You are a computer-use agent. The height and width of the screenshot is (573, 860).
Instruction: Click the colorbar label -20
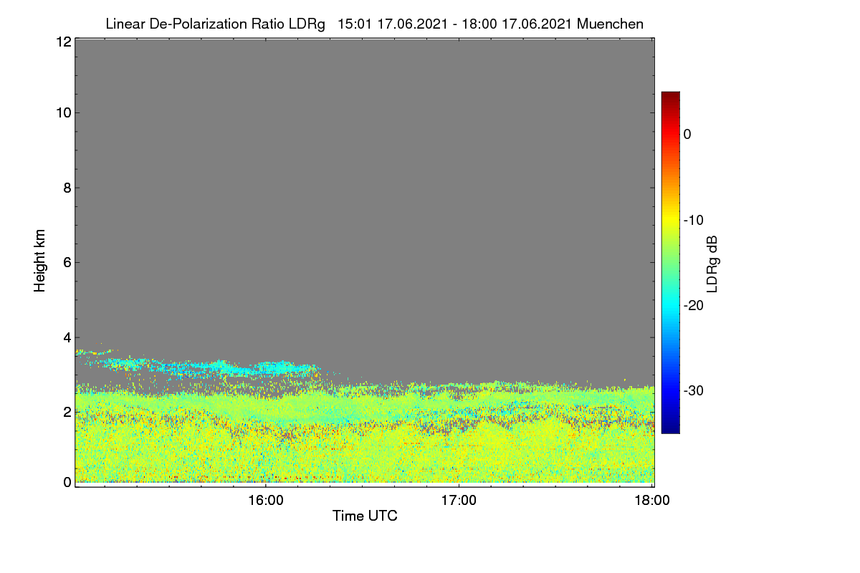tap(693, 305)
